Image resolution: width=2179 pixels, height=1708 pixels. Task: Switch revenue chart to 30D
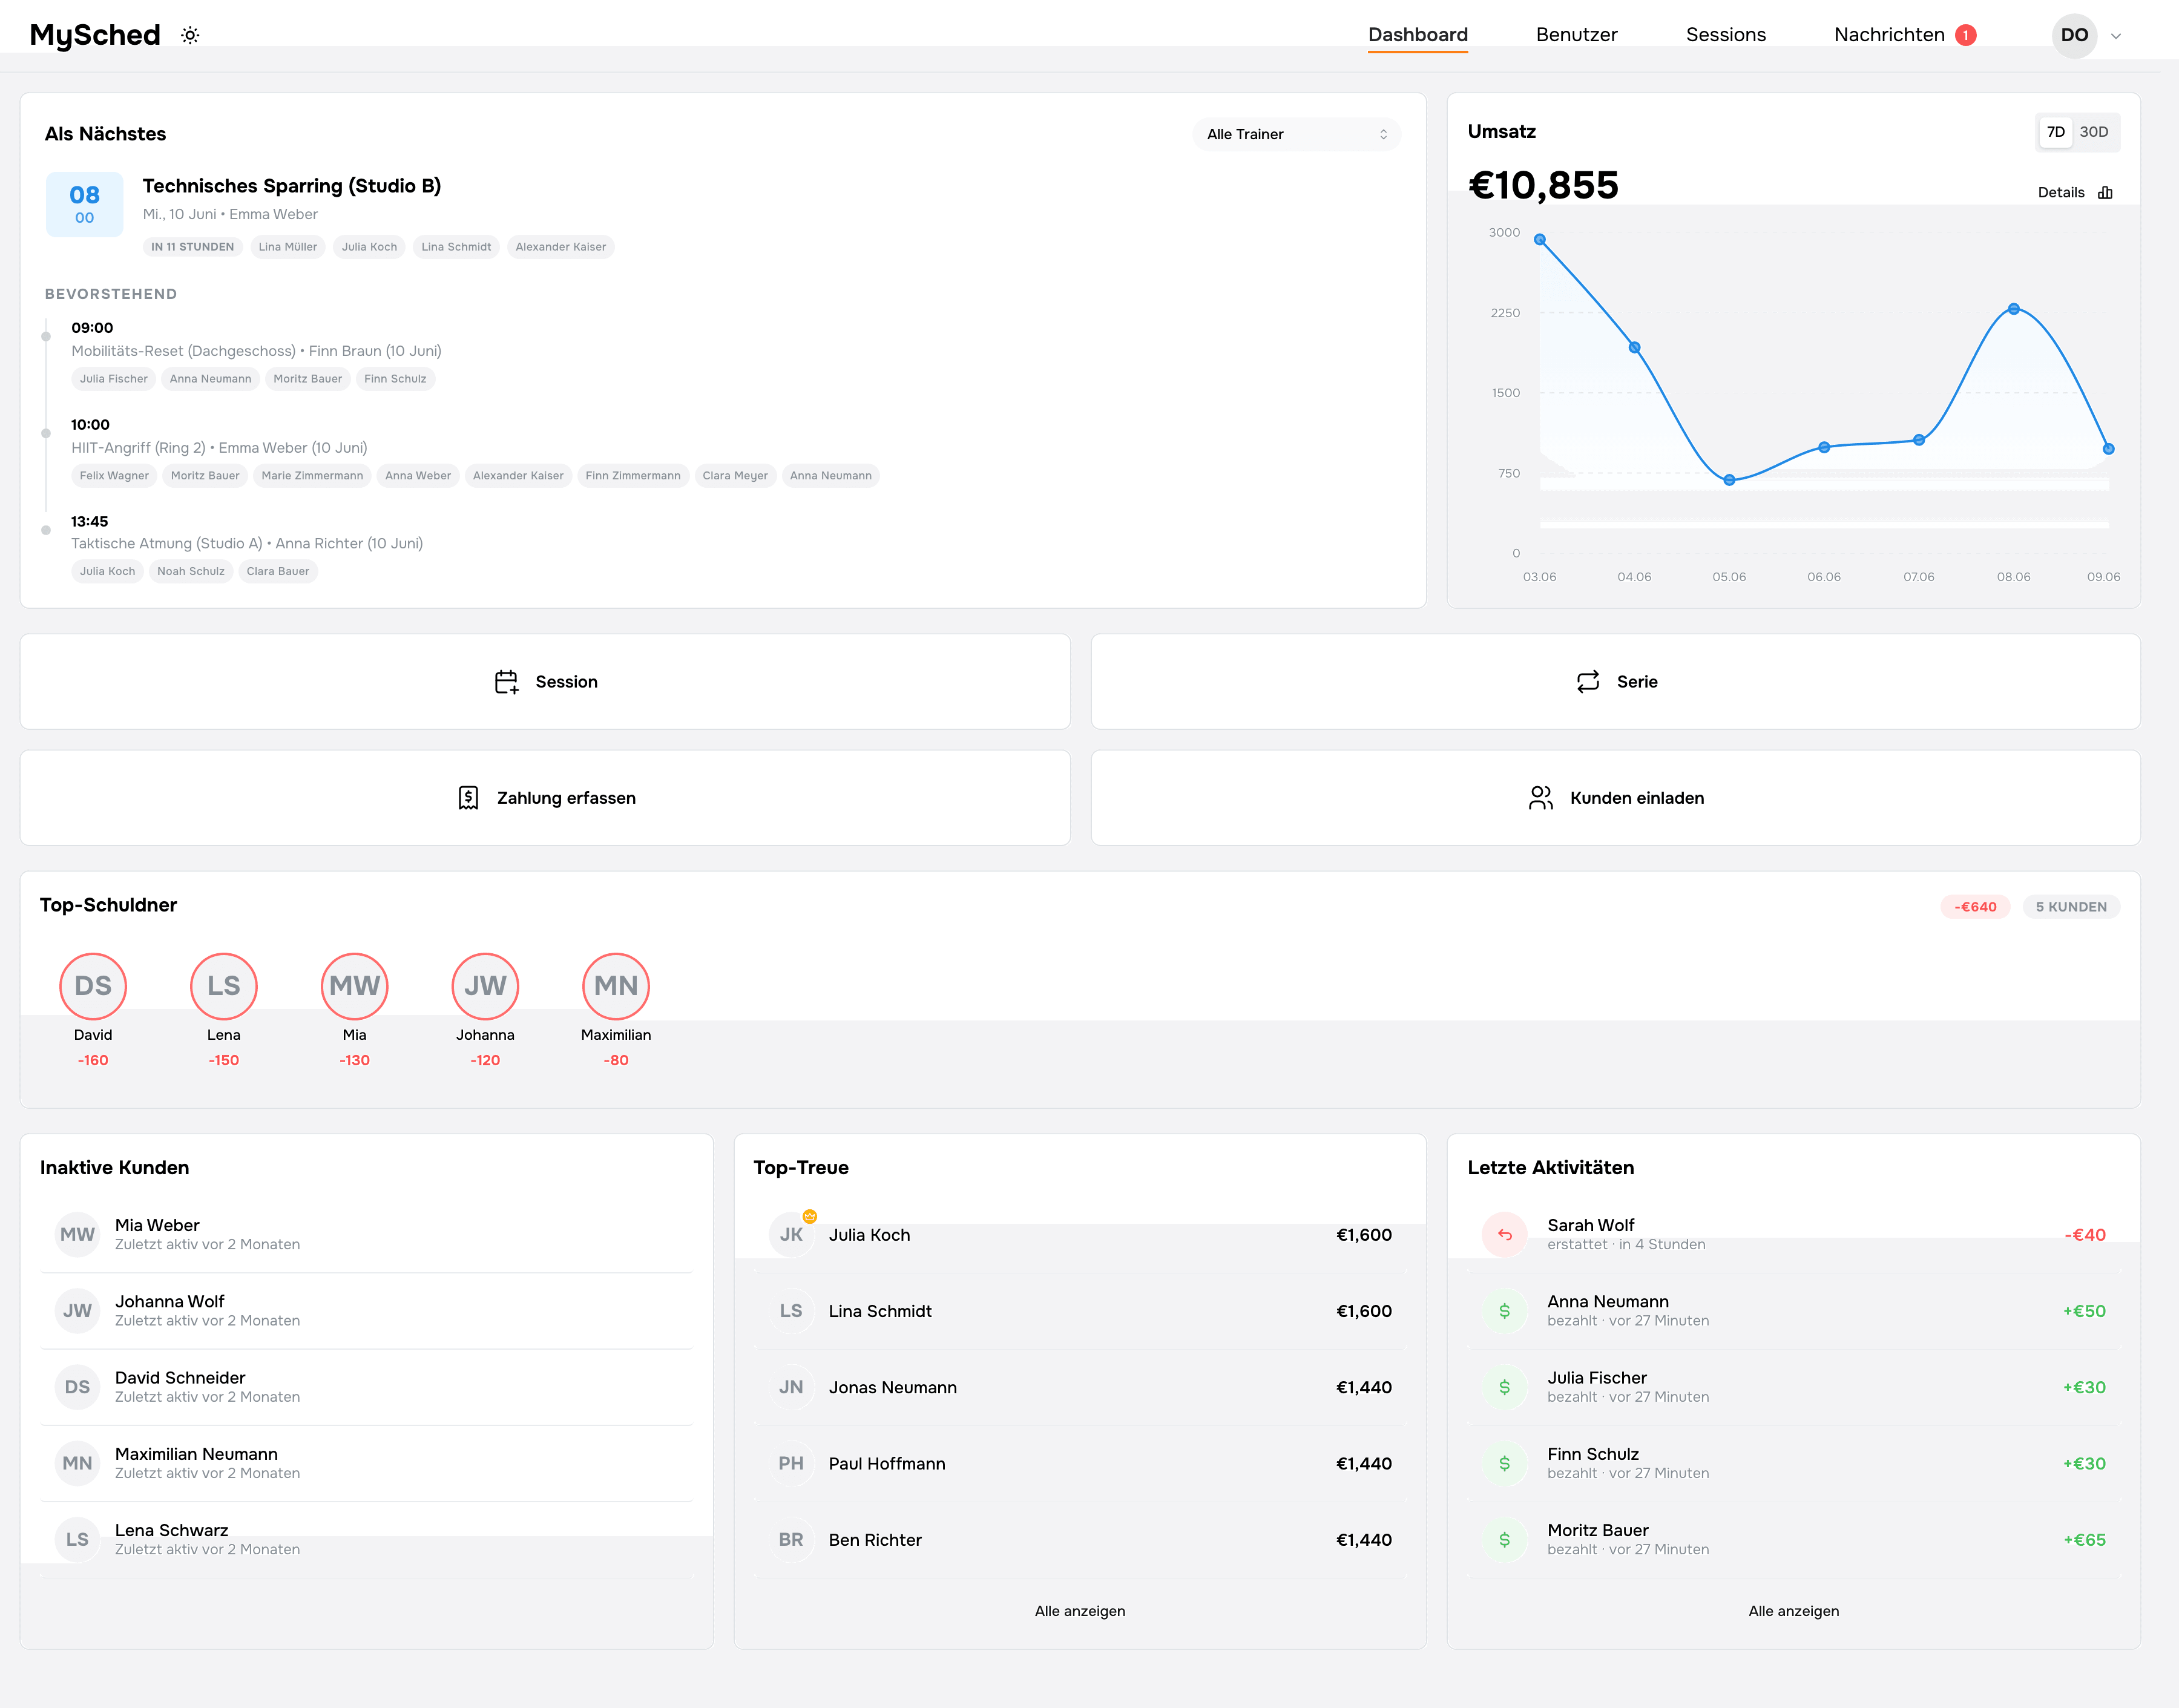(x=2094, y=132)
